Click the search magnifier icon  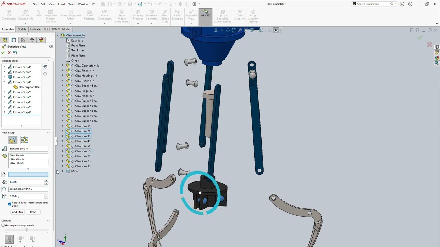(392, 4)
